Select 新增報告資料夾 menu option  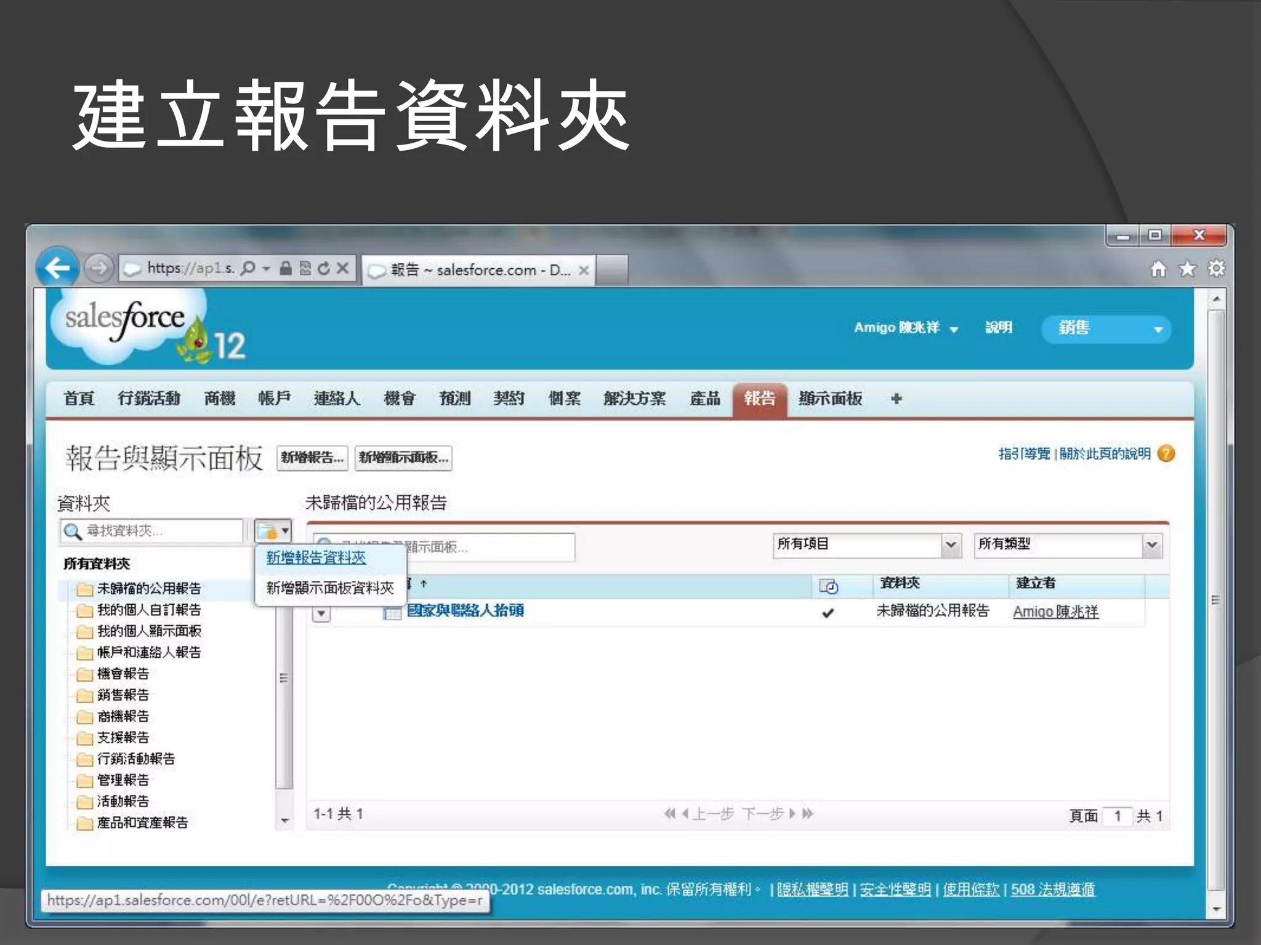pos(316,557)
